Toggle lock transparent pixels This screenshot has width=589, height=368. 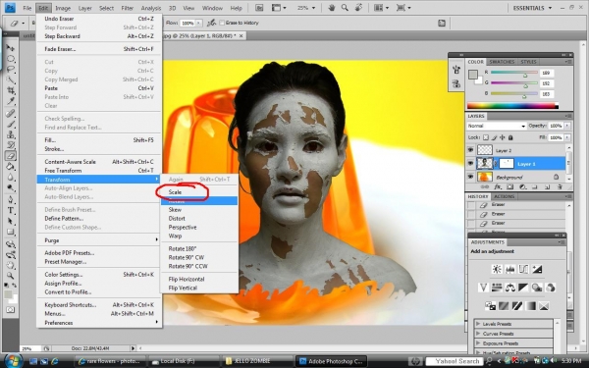486,137
